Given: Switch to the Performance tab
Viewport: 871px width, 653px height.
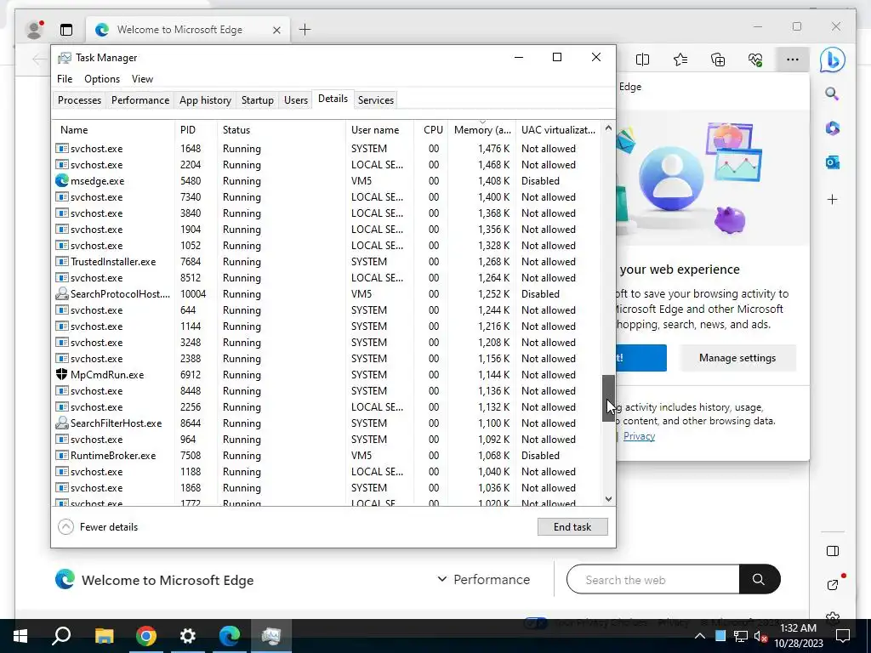Looking at the screenshot, I should [x=140, y=100].
